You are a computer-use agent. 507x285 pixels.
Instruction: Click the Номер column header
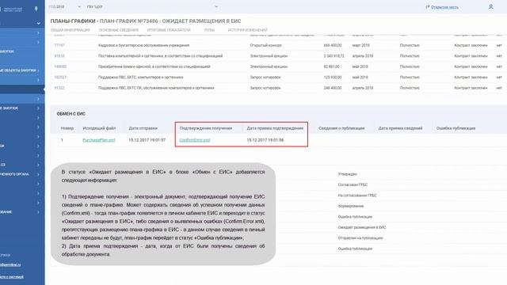pos(67,128)
